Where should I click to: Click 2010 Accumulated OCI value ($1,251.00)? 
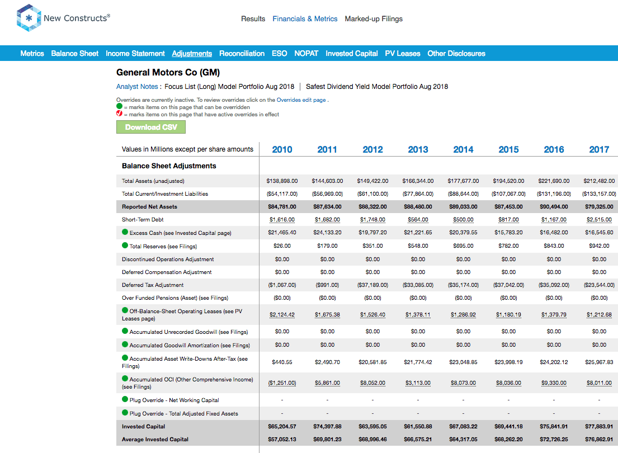(x=282, y=383)
